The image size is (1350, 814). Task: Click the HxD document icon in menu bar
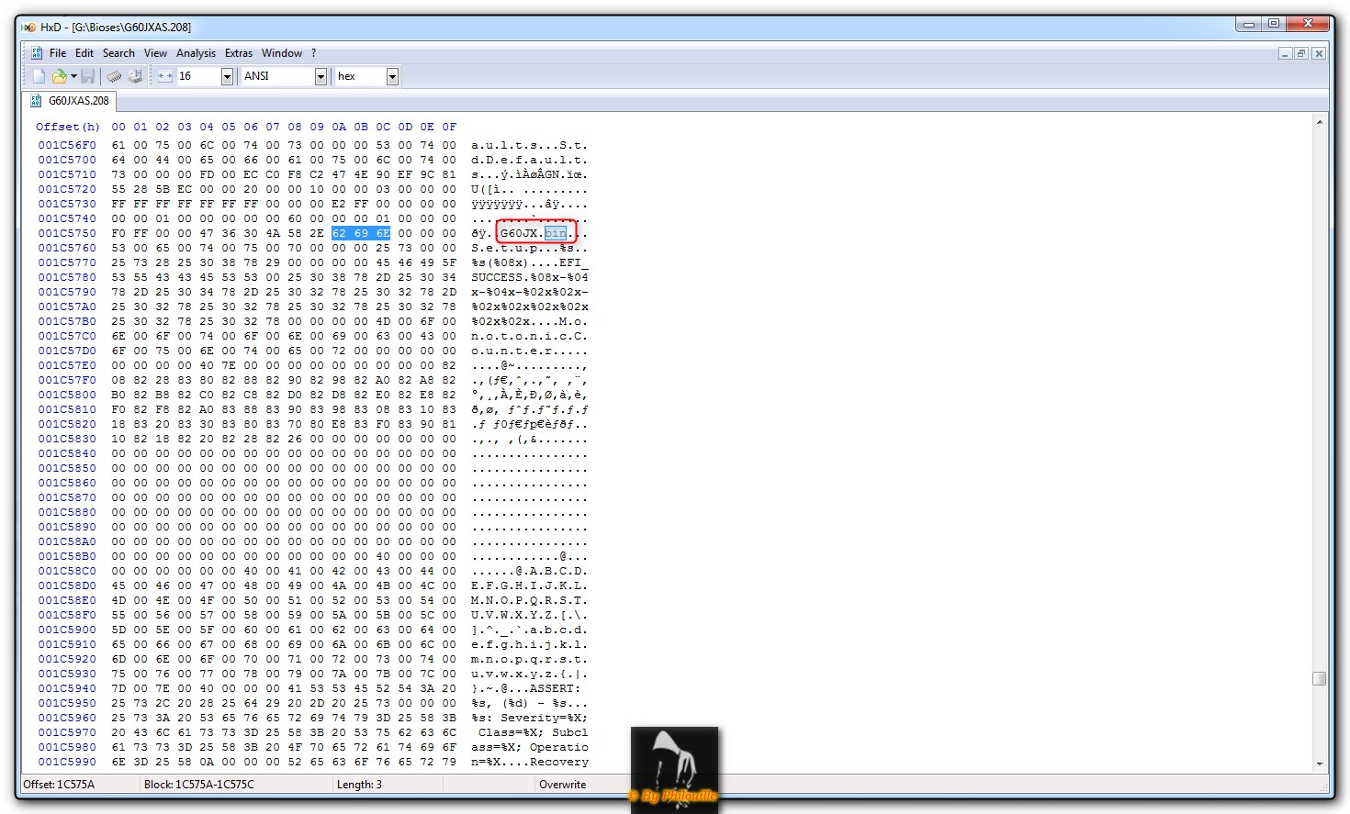pos(37,53)
